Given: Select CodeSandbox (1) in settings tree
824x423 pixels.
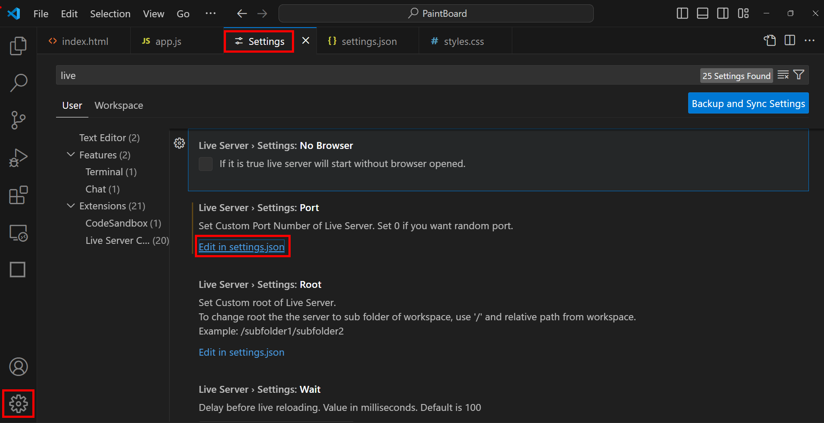Looking at the screenshot, I should coord(123,223).
